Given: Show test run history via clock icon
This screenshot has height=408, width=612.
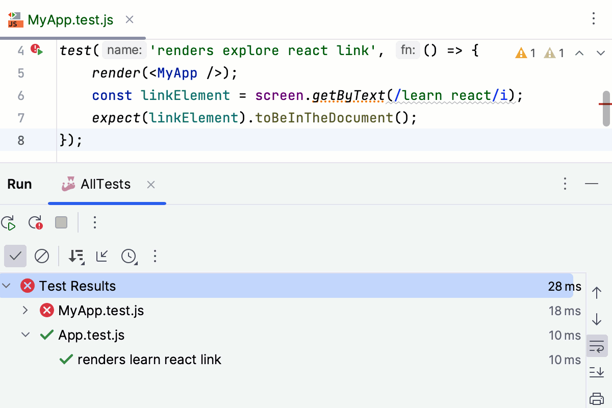Looking at the screenshot, I should [x=129, y=257].
